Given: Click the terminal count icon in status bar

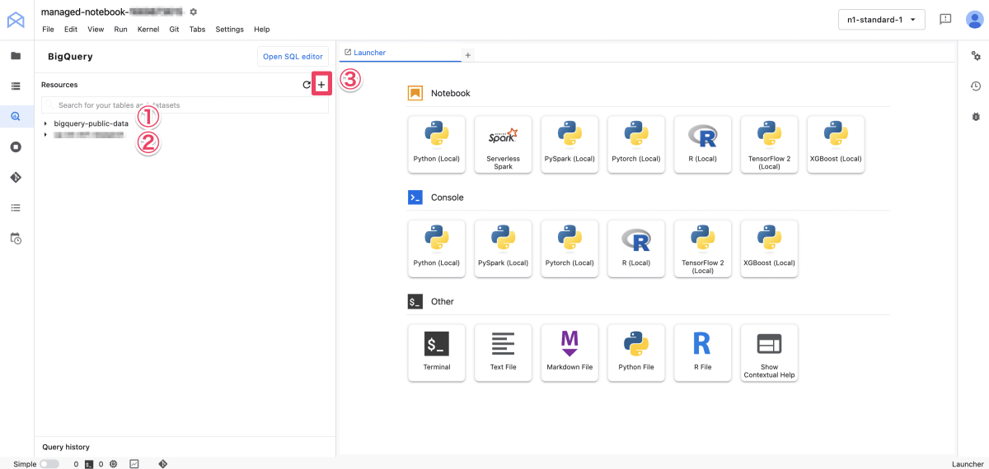Looking at the screenshot, I should tap(88, 464).
